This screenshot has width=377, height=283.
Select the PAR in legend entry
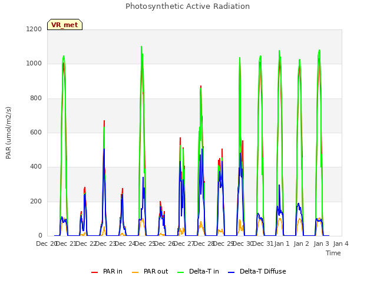point(107,271)
